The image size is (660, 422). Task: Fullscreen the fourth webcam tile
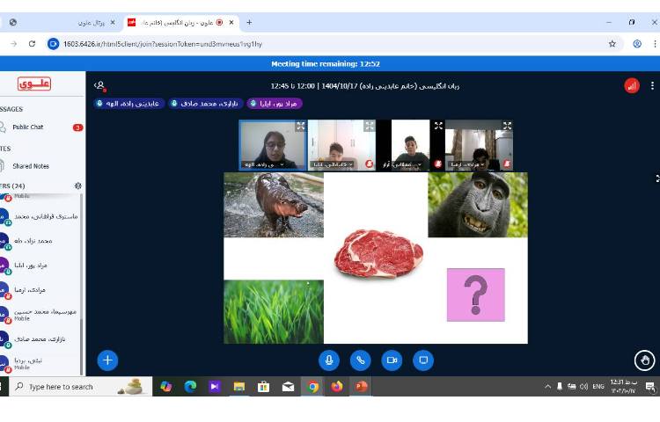(507, 126)
